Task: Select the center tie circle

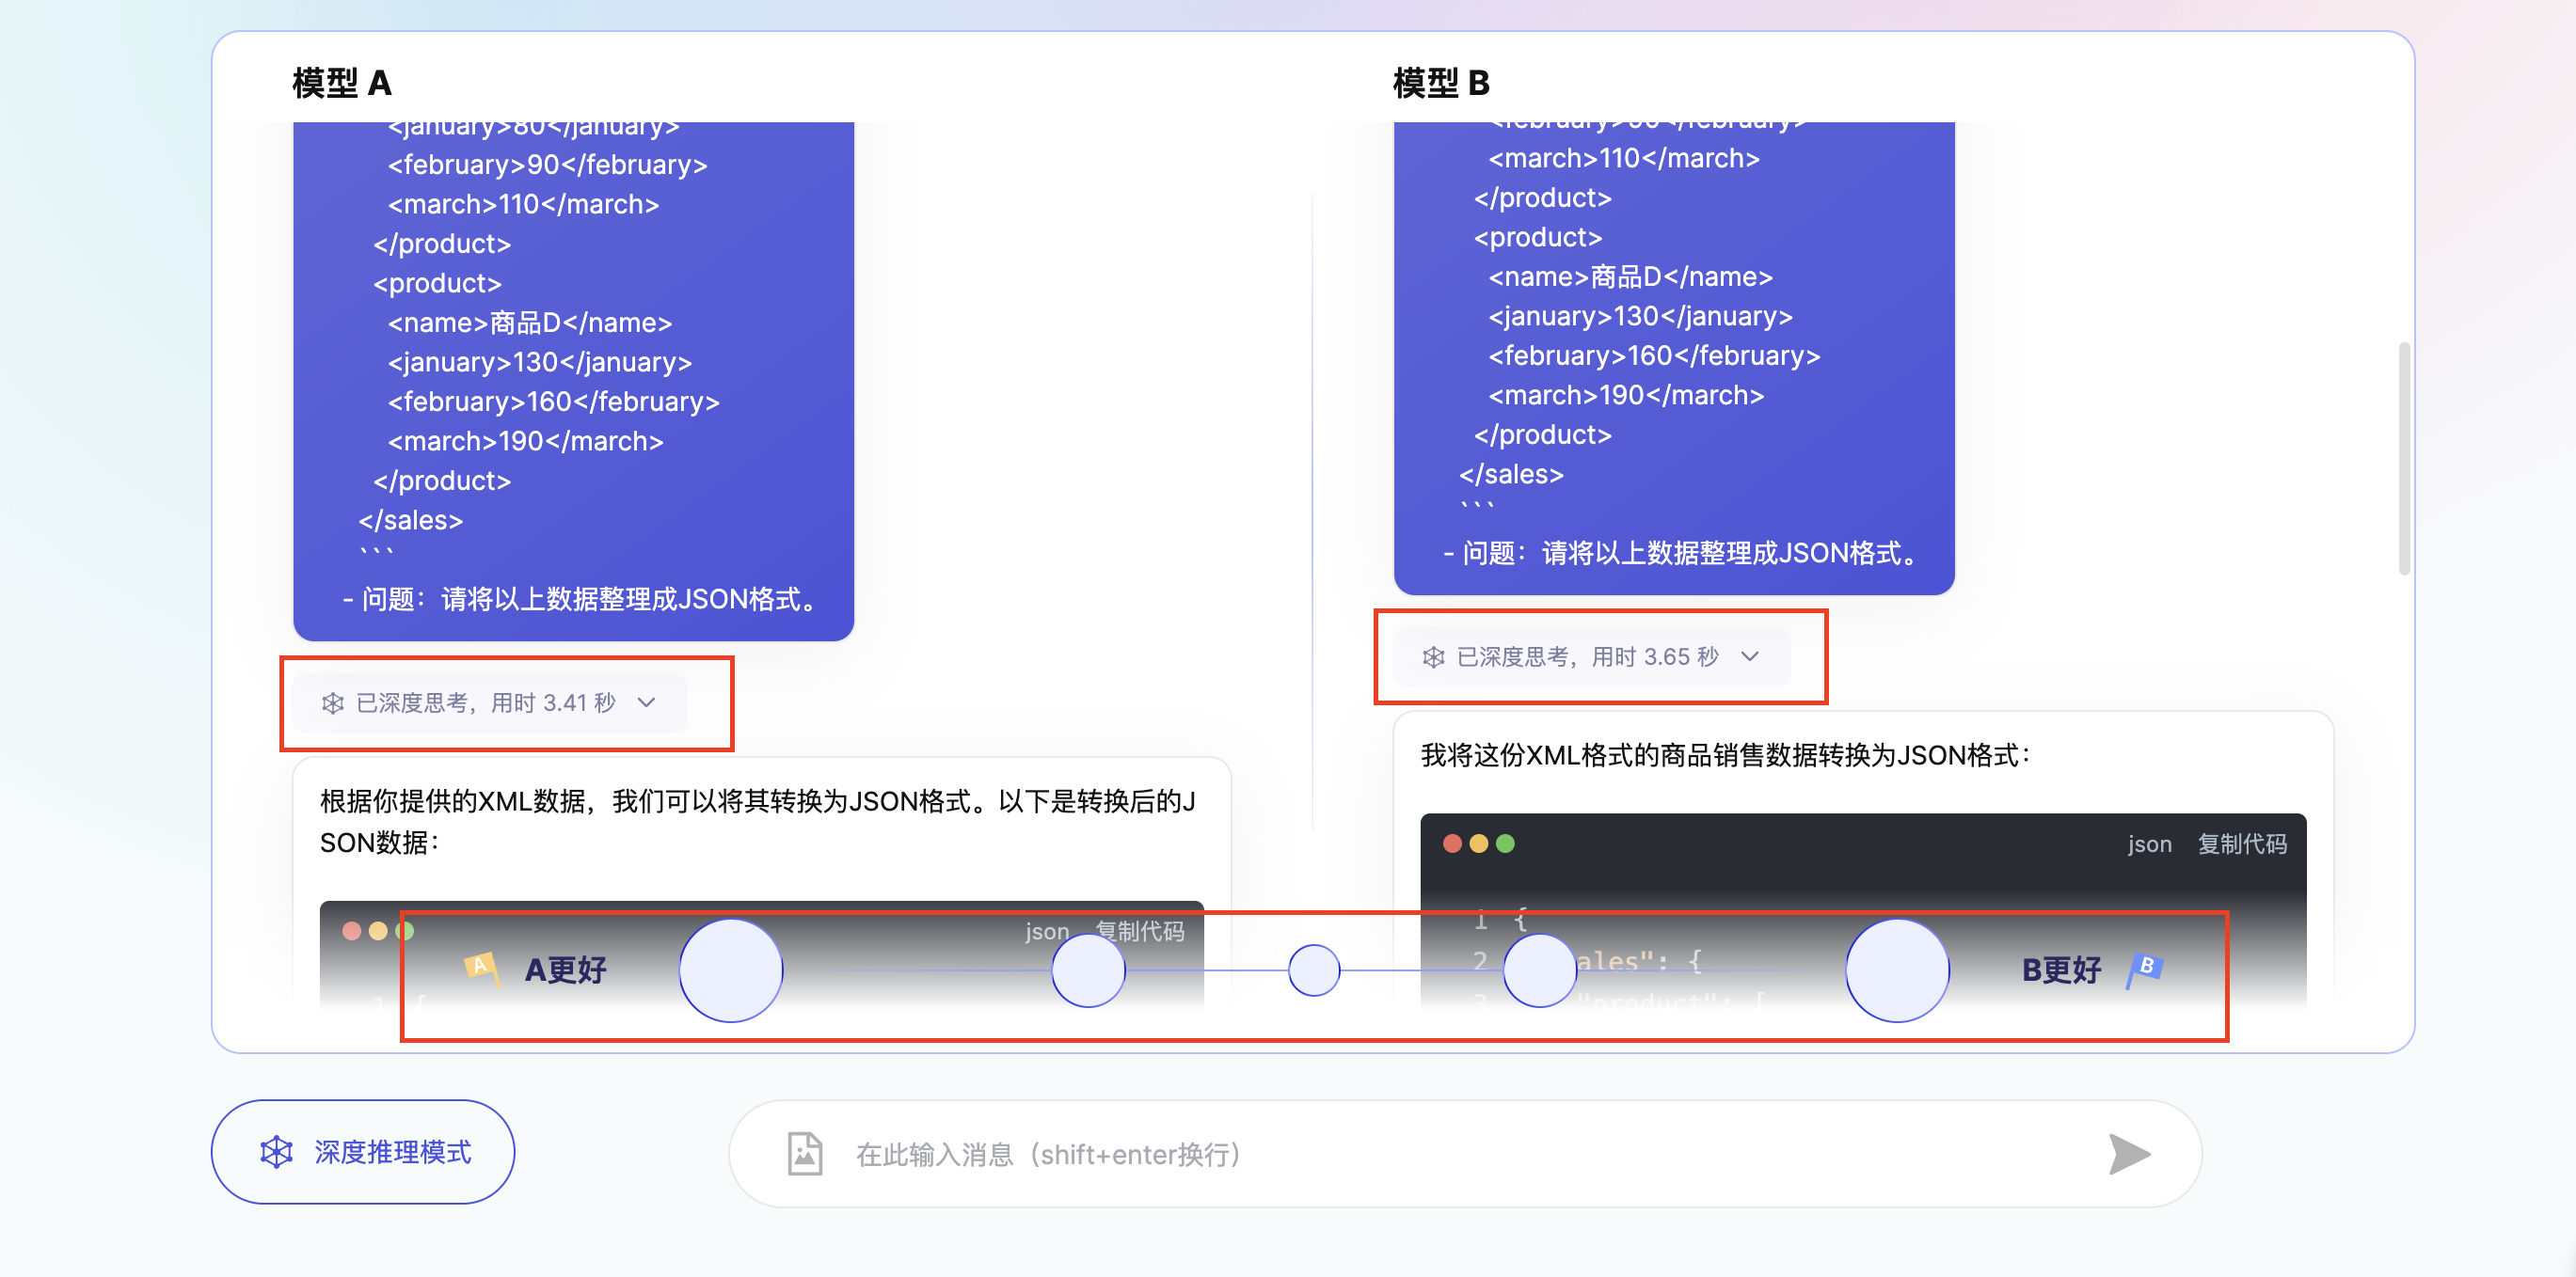Action: tap(1314, 970)
